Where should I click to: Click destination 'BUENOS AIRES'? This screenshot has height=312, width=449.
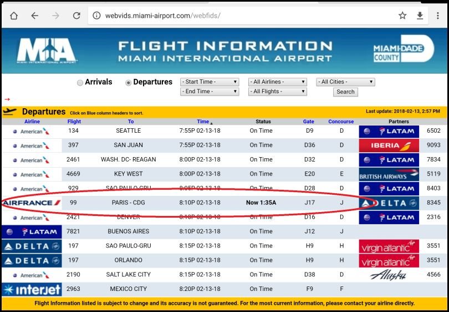128,232
